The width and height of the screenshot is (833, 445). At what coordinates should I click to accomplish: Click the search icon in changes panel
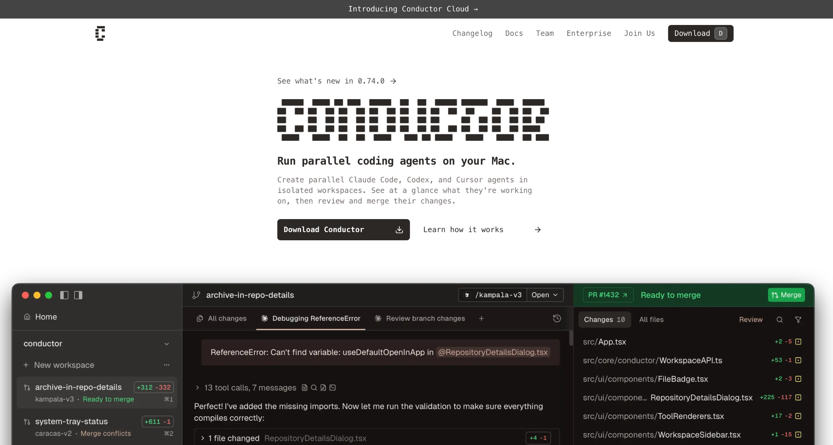780,319
